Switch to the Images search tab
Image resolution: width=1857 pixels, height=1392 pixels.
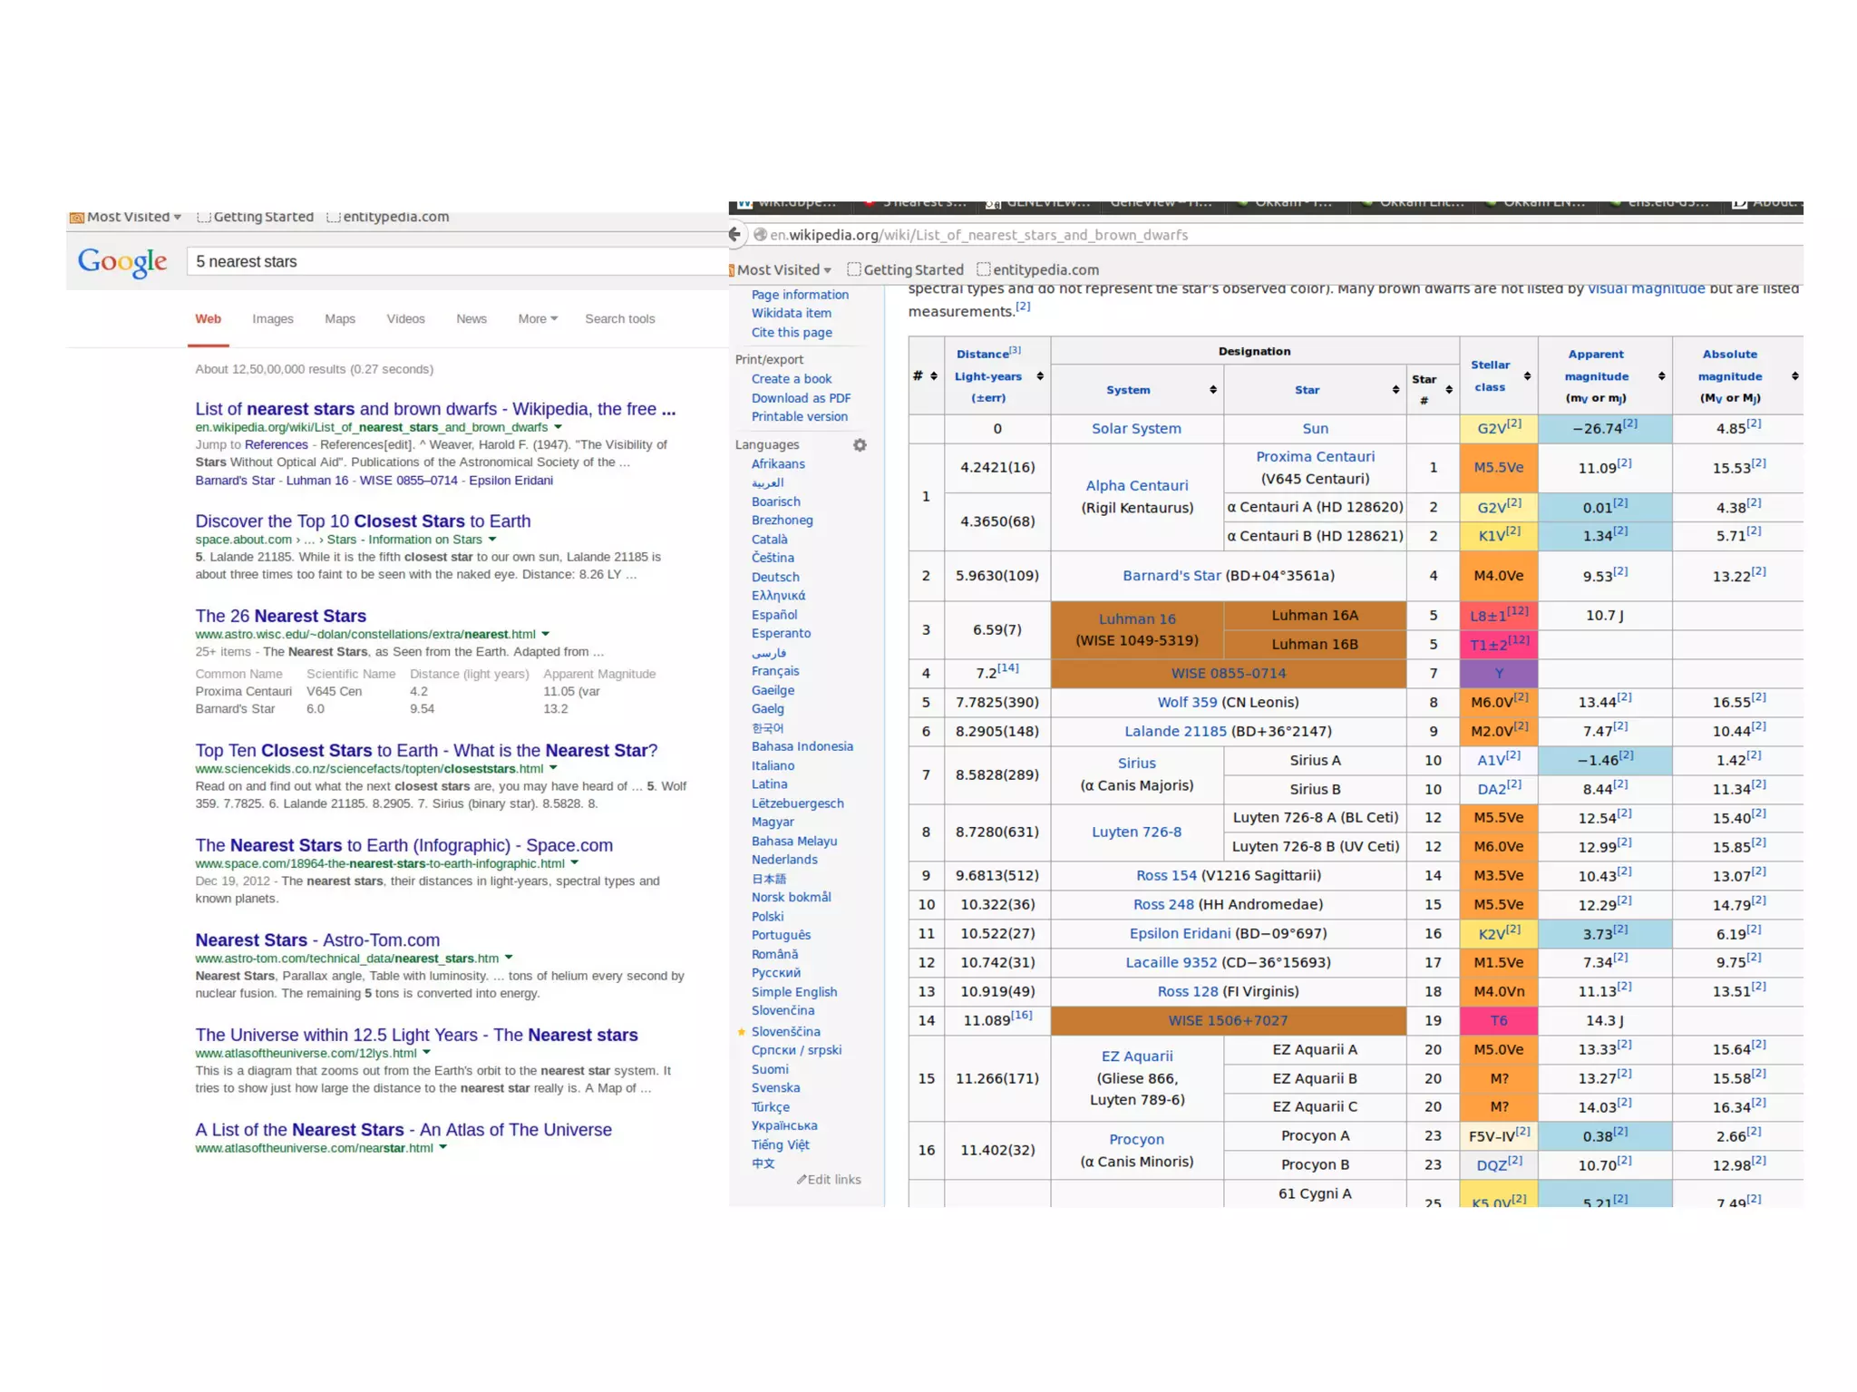point(272,318)
